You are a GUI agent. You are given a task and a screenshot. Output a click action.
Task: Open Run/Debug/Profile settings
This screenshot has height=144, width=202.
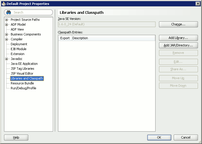[23, 88]
